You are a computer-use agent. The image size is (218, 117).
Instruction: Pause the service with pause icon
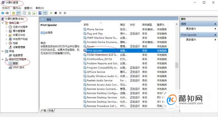(60, 13)
